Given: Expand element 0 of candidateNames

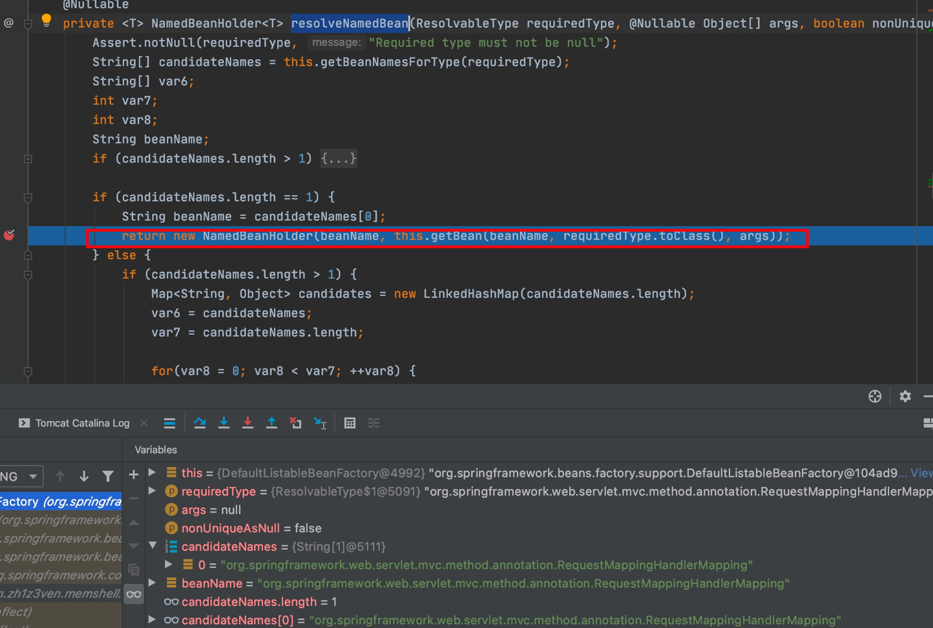Looking at the screenshot, I should [x=169, y=565].
